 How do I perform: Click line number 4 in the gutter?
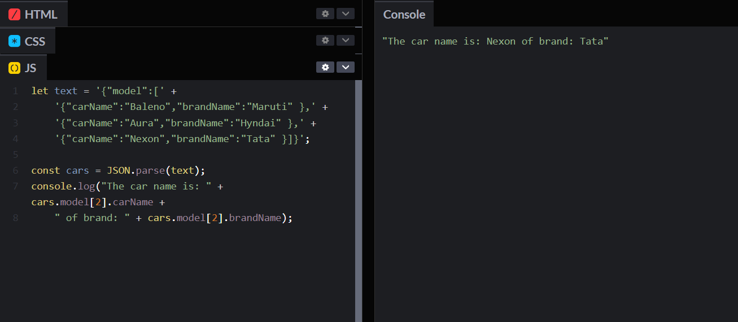pos(15,139)
